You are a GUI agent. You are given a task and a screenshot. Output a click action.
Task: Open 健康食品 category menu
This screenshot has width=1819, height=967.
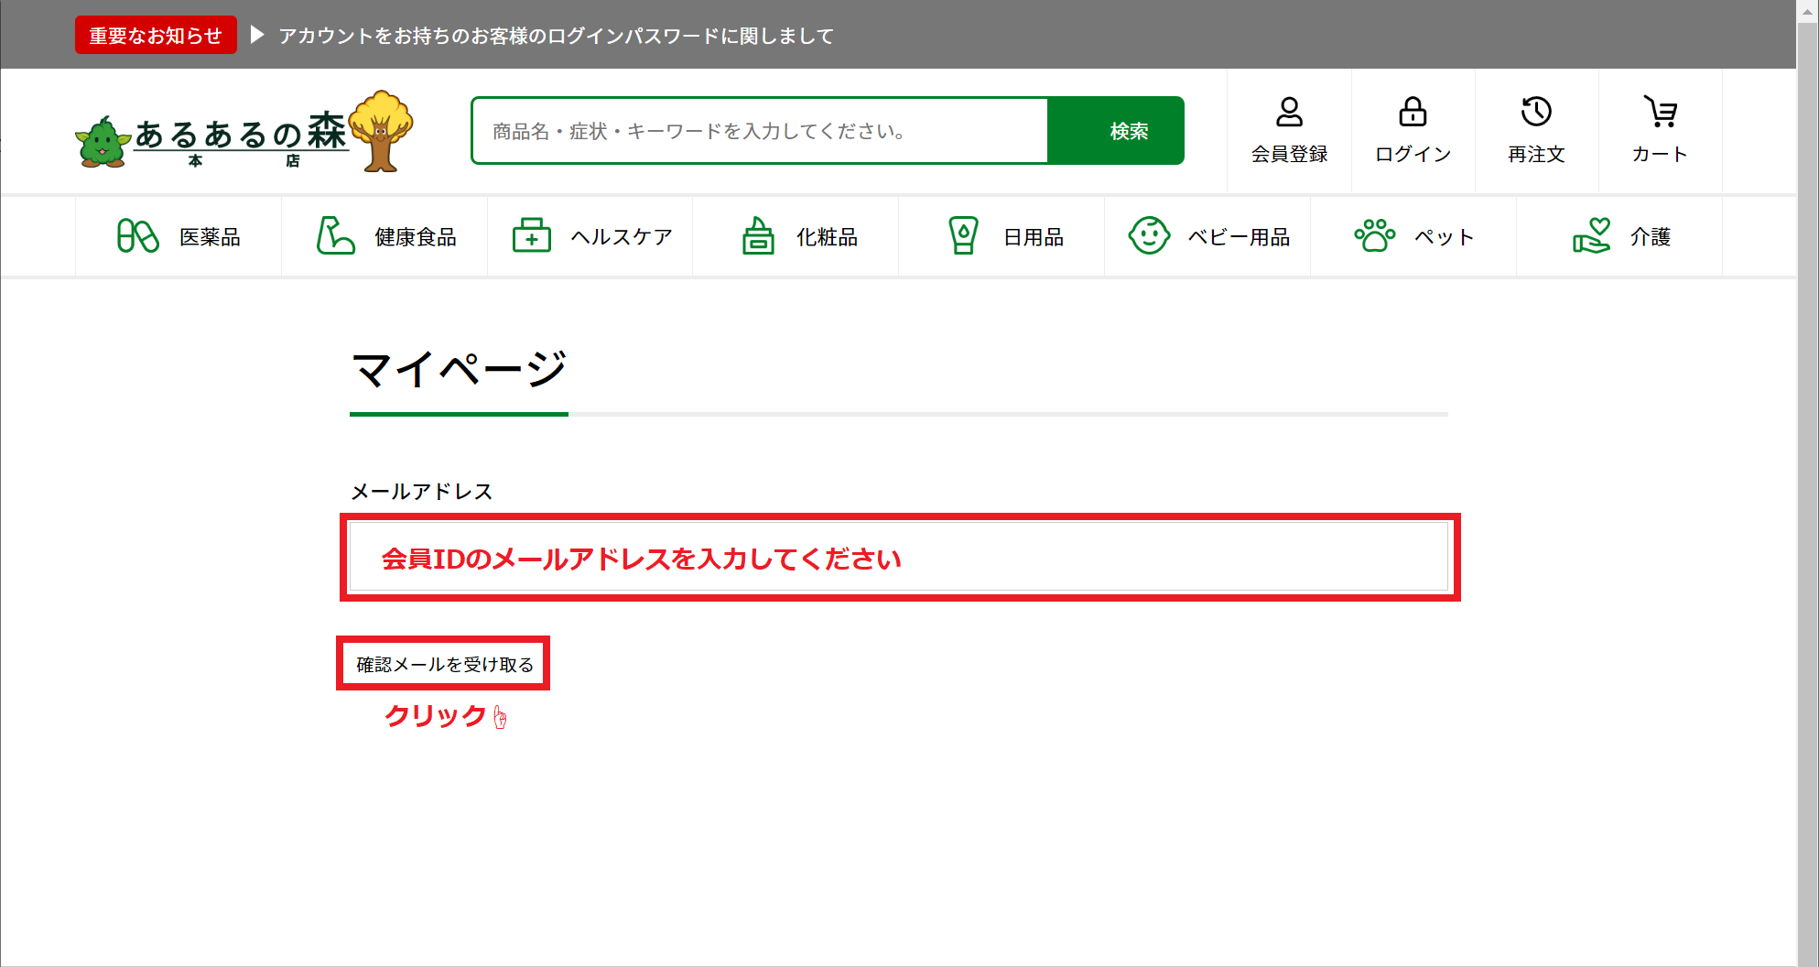(x=384, y=236)
